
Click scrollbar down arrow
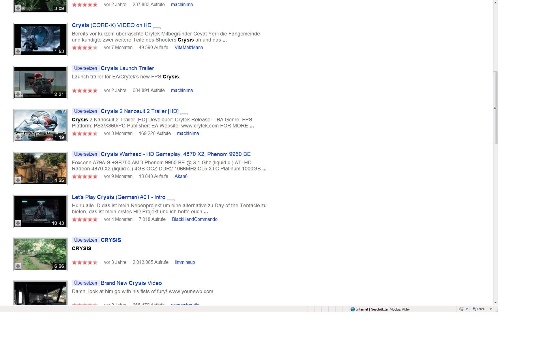495,302
